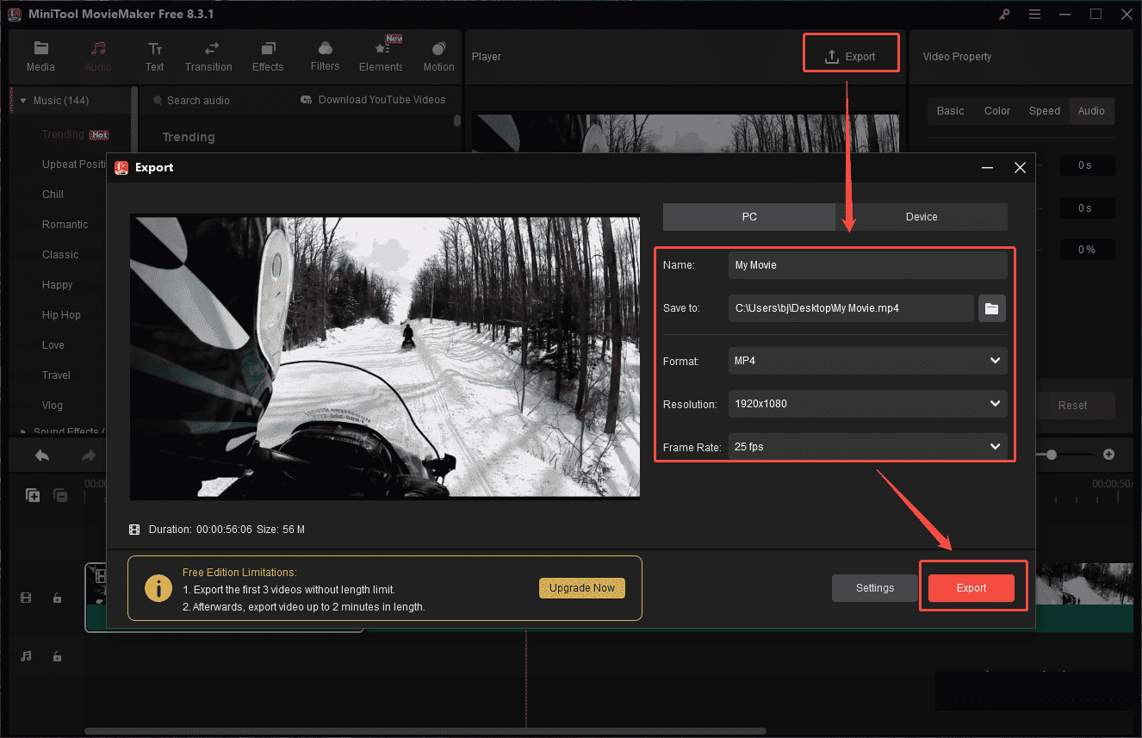Switch to the Color tab in Video Property

pos(996,110)
